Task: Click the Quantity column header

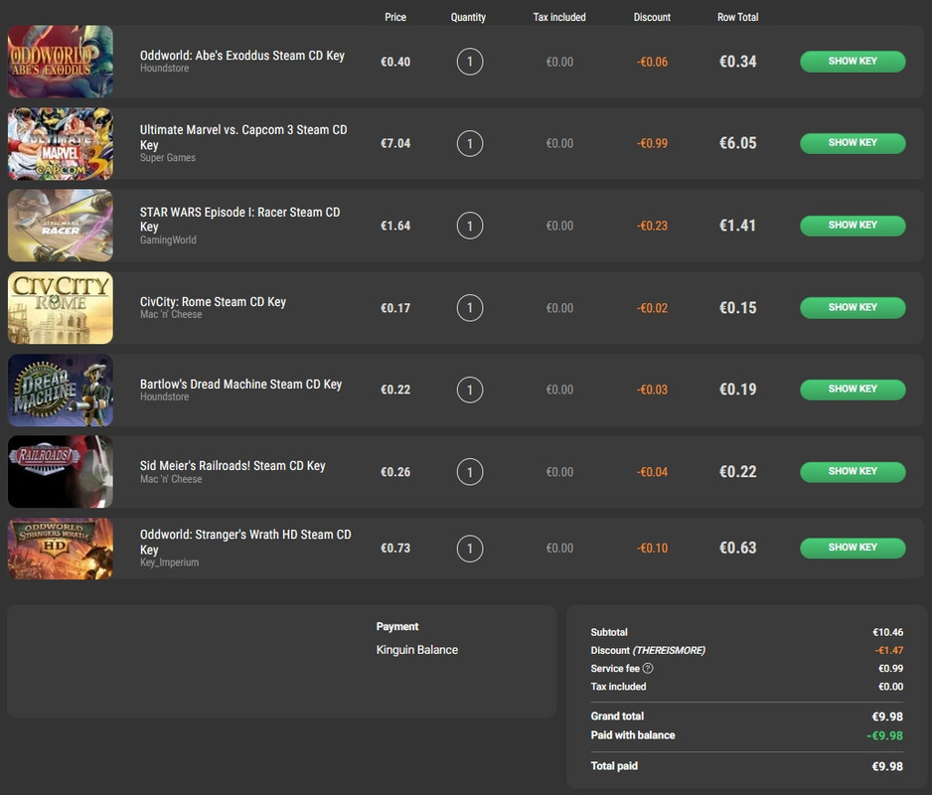Action: click(468, 17)
